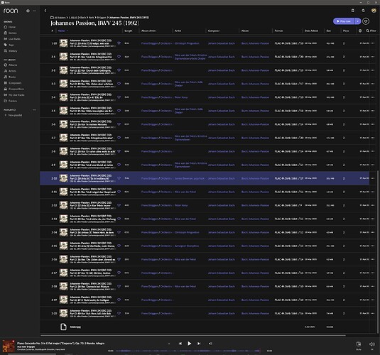
Task: Click the now-playing Piano Concerto title
Action: [x=61, y=344]
